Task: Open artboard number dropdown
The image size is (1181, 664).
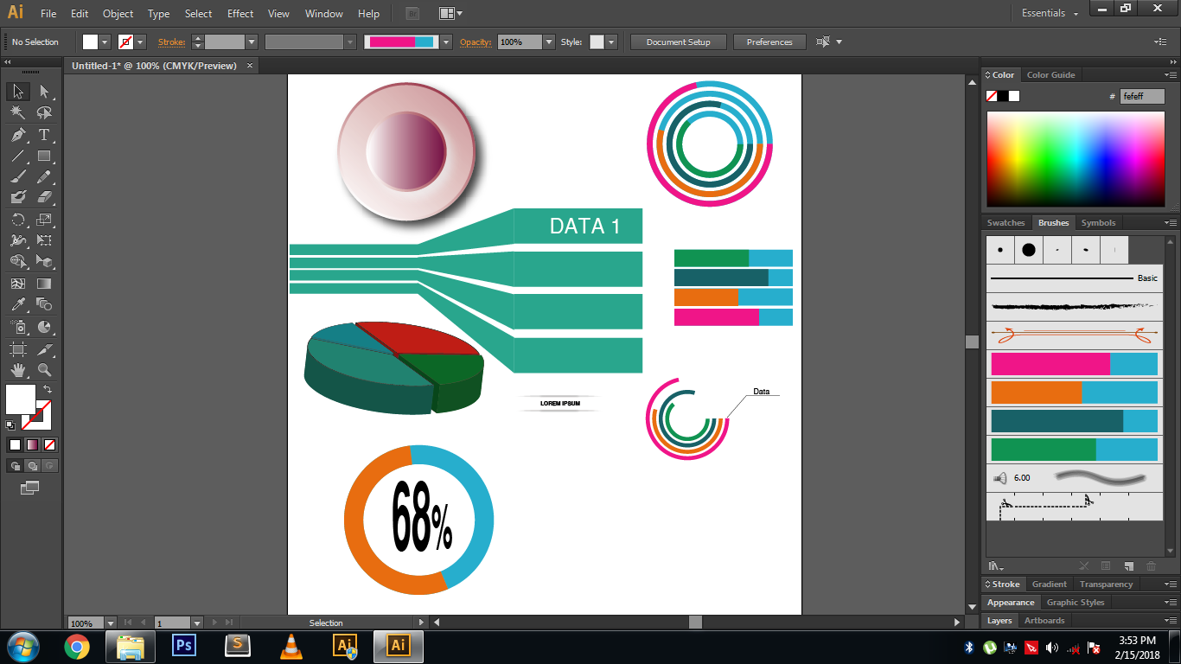Action: pos(197,622)
